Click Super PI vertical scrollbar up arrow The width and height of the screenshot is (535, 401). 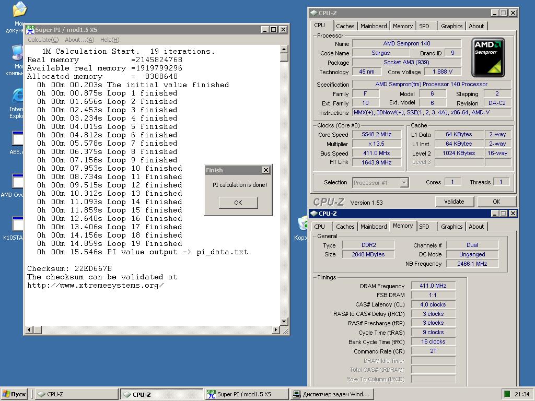[284, 49]
